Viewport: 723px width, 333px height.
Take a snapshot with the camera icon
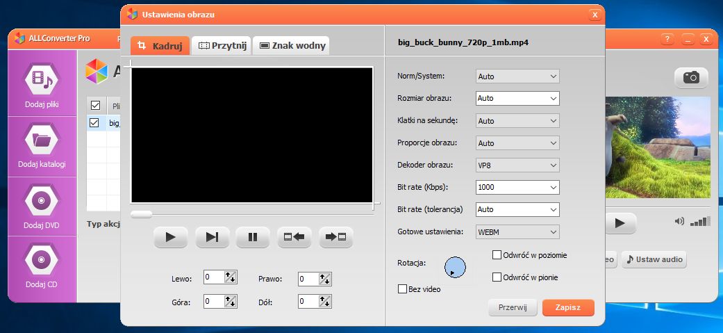tap(691, 77)
